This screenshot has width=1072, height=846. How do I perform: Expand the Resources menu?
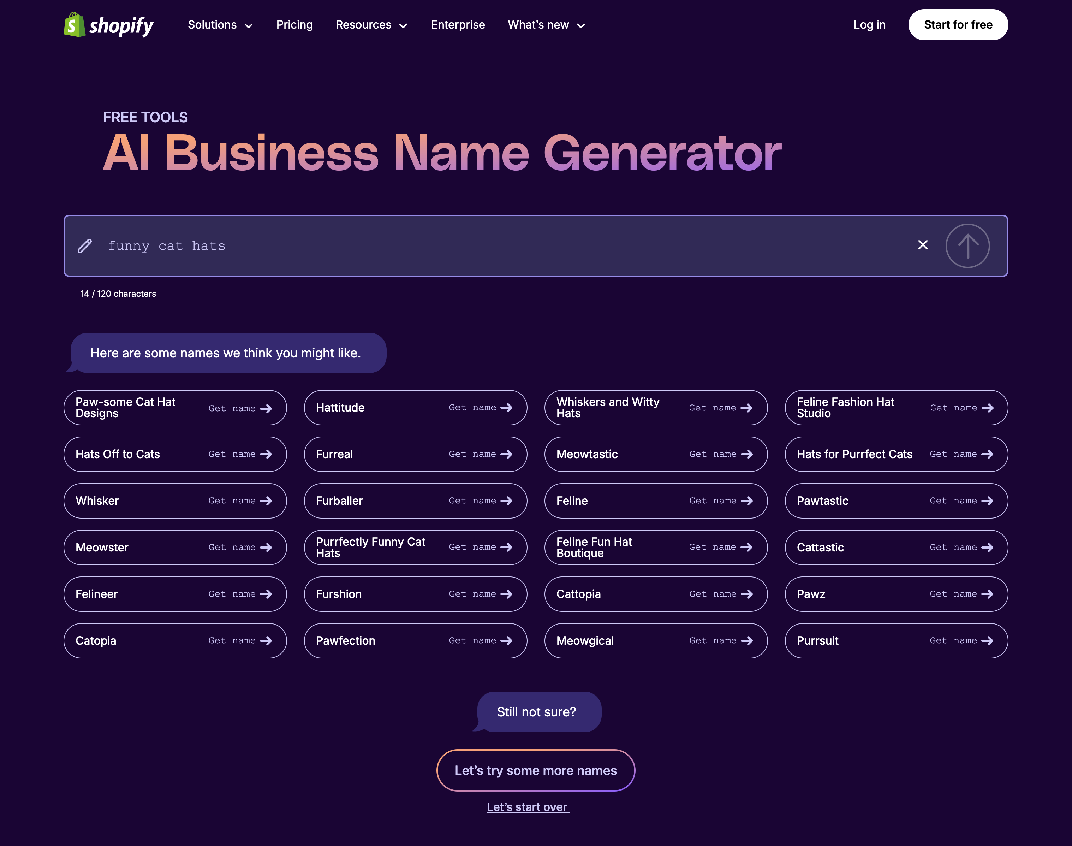coord(371,25)
